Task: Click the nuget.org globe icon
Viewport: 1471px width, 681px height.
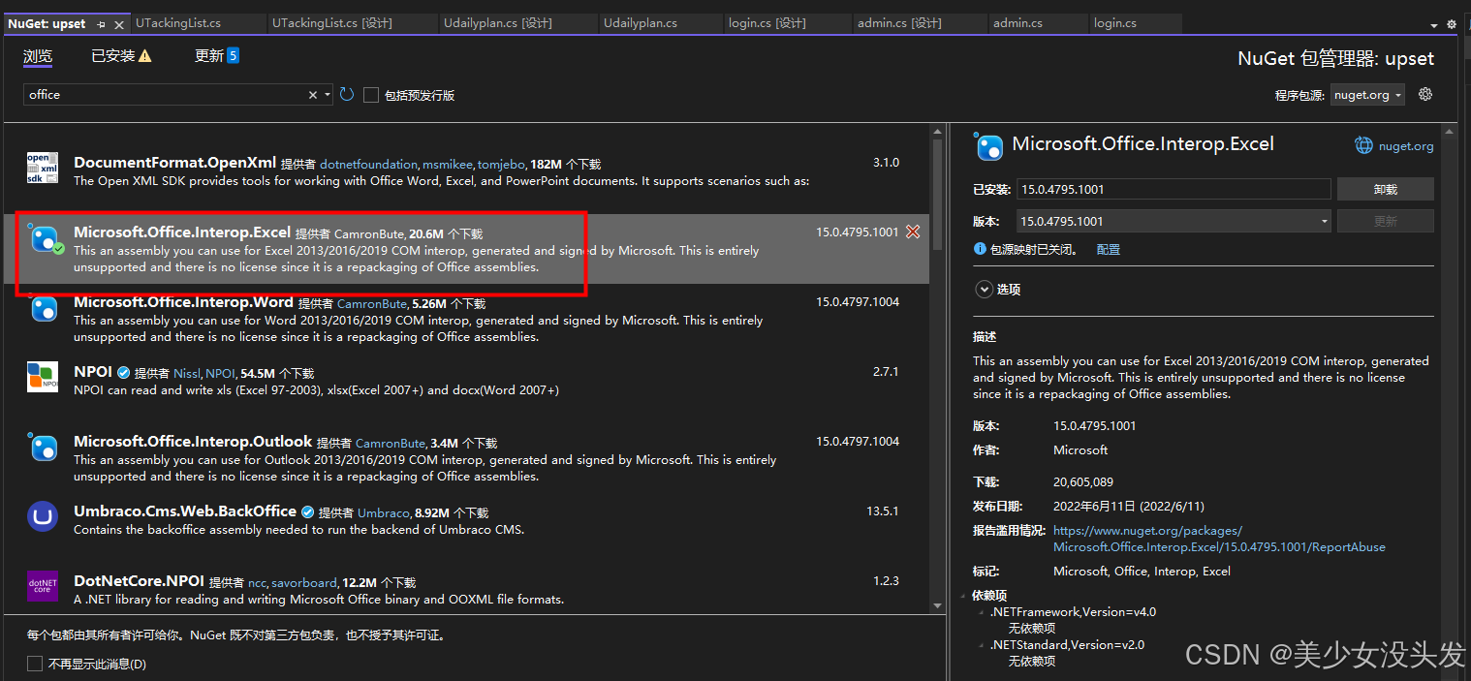Action: (x=1363, y=144)
